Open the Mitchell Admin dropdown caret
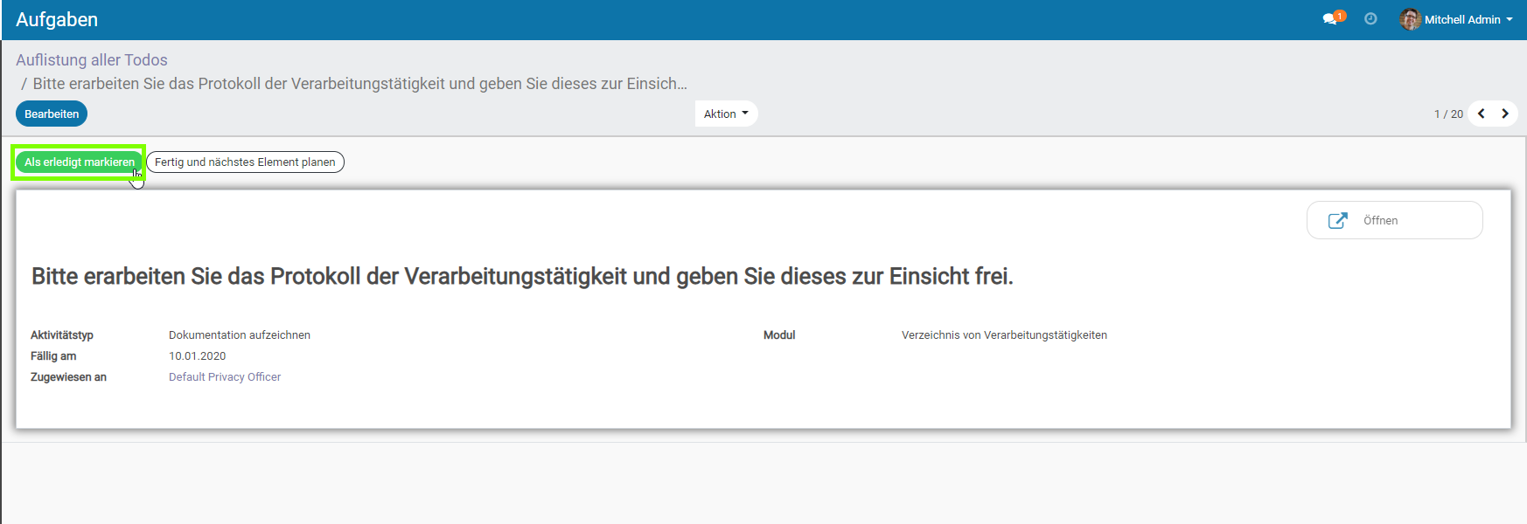Screen dimensions: 1527x524 click(x=1510, y=19)
